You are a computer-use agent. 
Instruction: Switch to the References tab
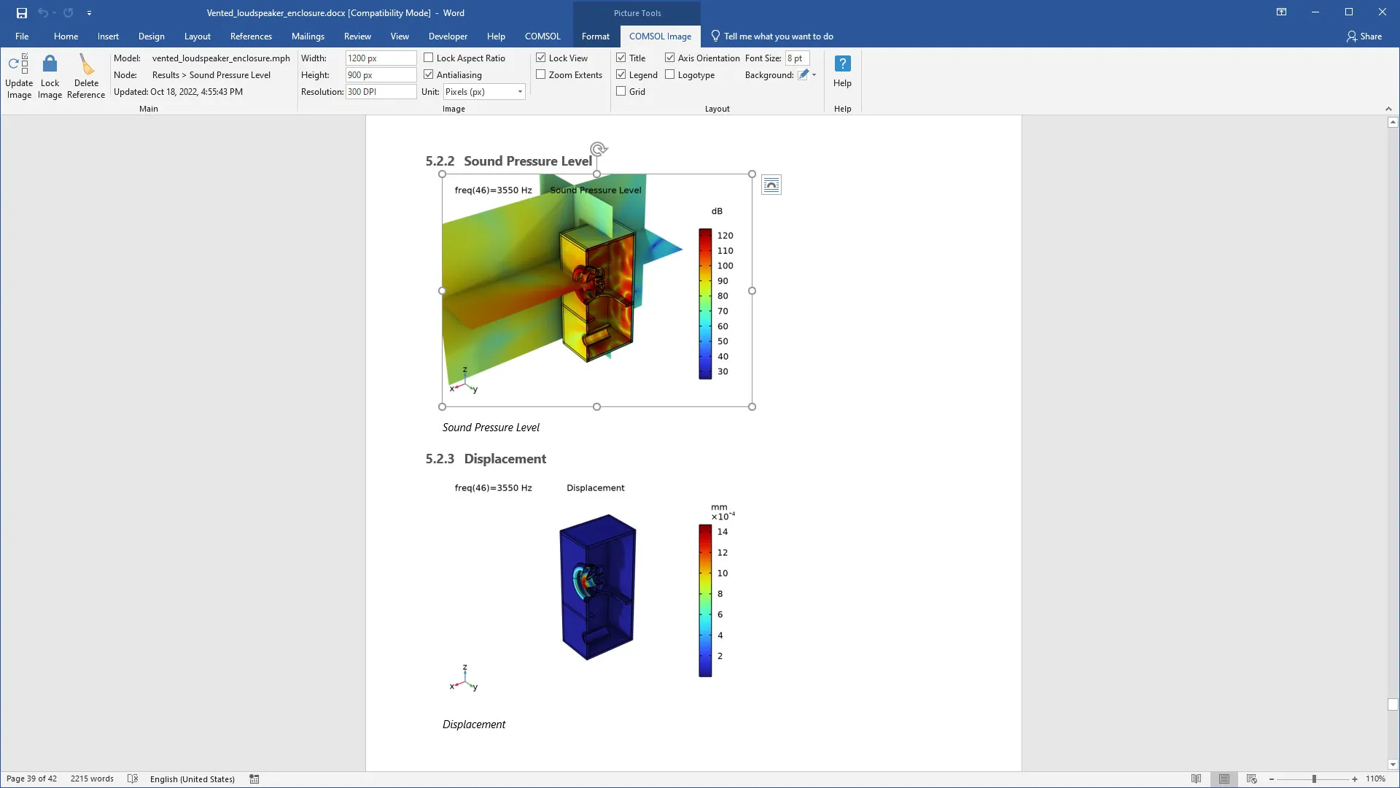pos(251,36)
